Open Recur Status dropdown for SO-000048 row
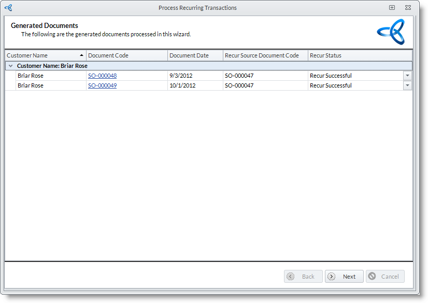This screenshot has width=428, height=303. click(x=407, y=76)
